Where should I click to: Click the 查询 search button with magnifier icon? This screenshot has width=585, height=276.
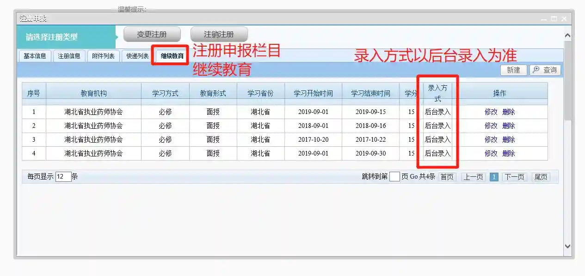(545, 70)
